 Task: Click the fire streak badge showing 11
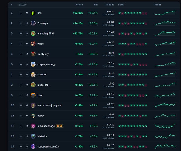pyautogui.click(x=59, y=126)
